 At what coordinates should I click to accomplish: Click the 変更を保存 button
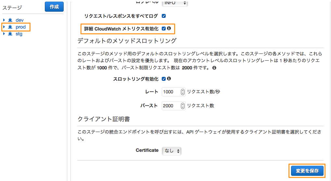[307, 171]
